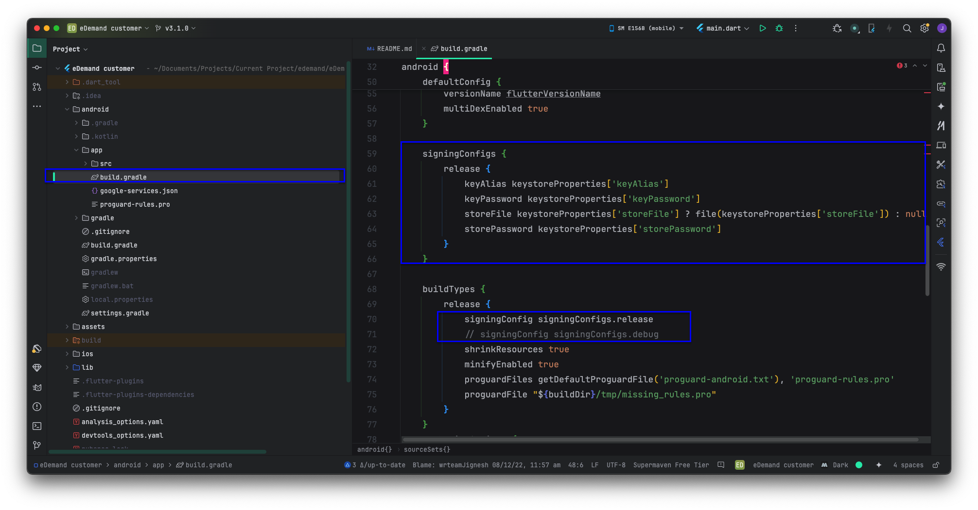
Task: Open the Dart Analysis diamond icon
Action: 37,368
